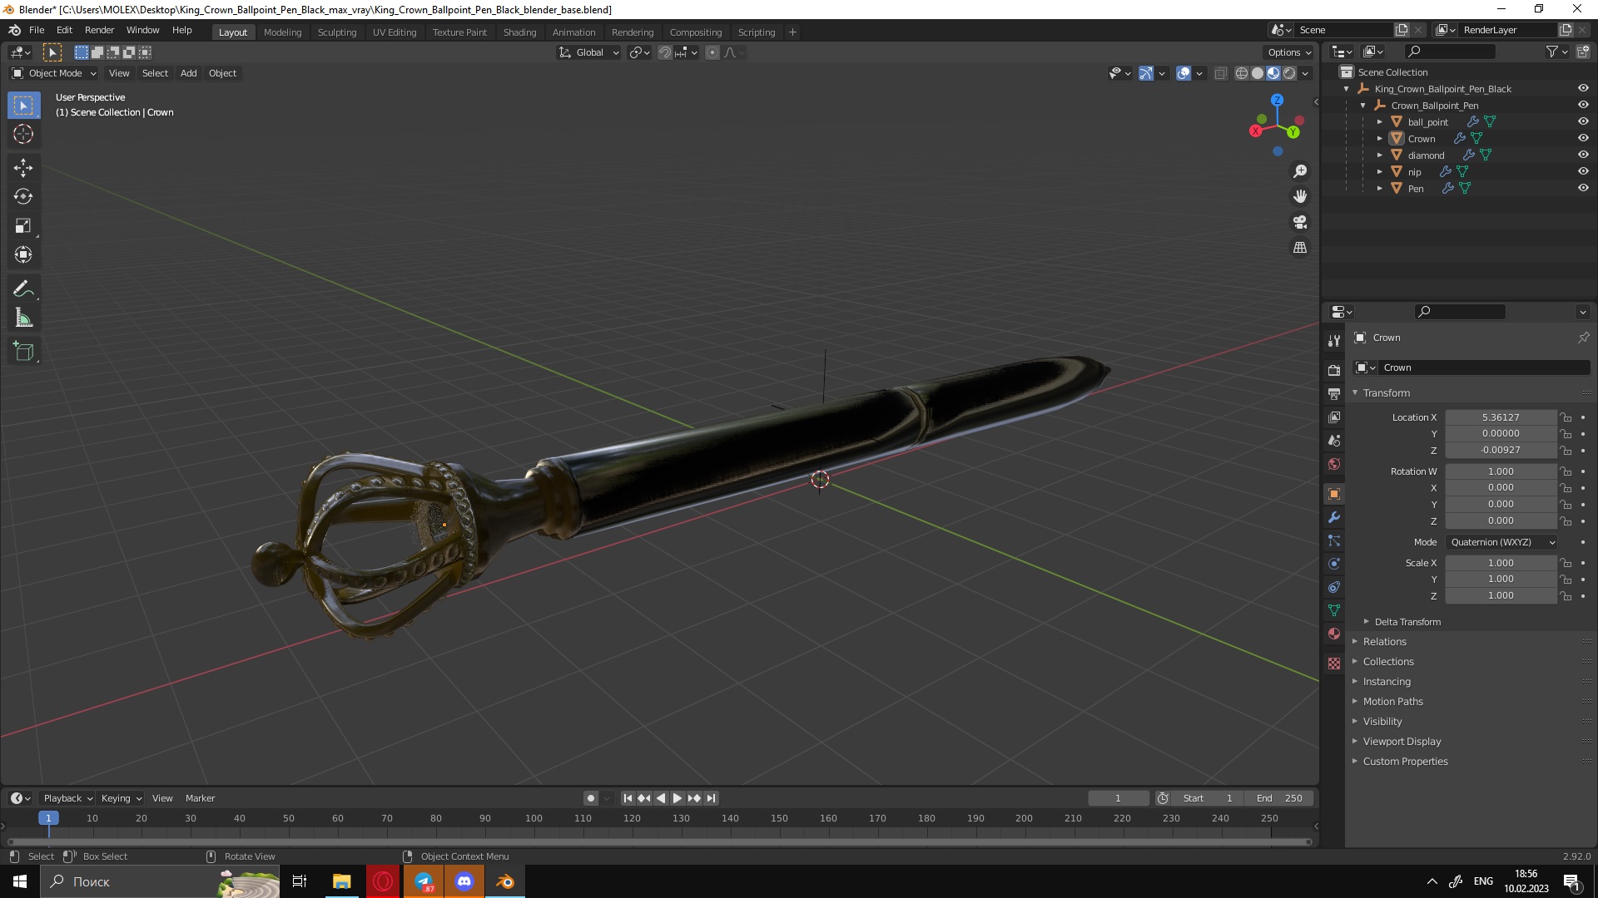This screenshot has height=898, width=1598.
Task: Click the timeline End frame field
Action: click(x=1280, y=798)
